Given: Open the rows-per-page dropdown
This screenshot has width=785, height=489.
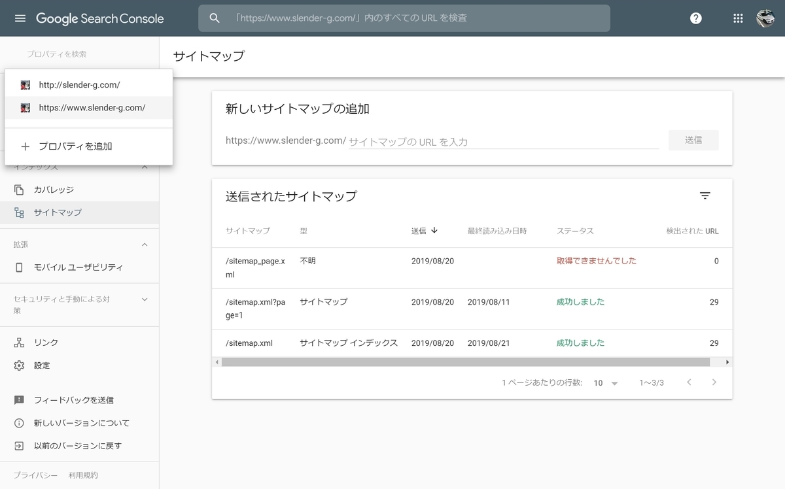Looking at the screenshot, I should pos(606,383).
